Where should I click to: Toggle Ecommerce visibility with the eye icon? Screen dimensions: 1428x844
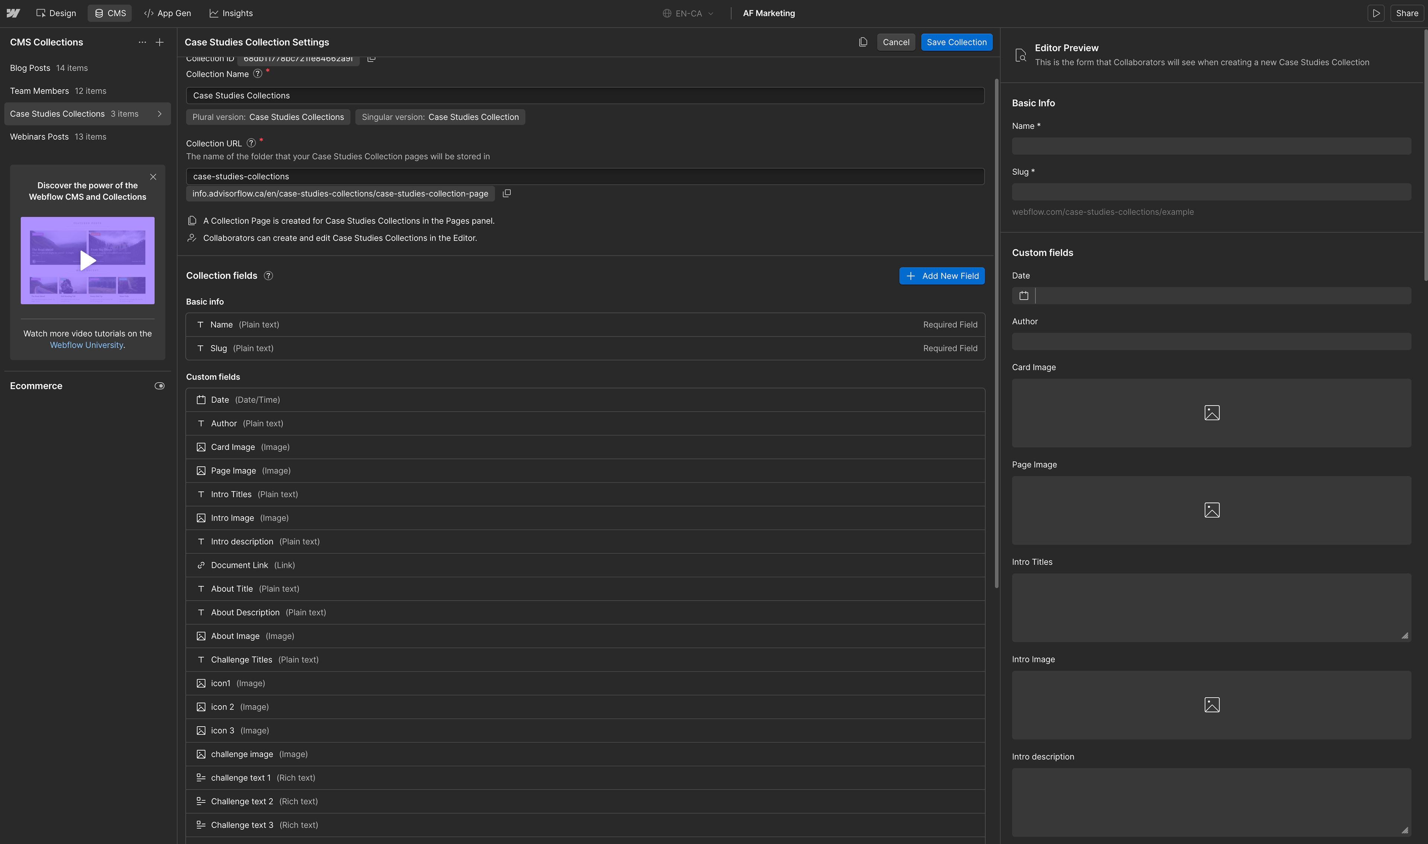(x=160, y=386)
